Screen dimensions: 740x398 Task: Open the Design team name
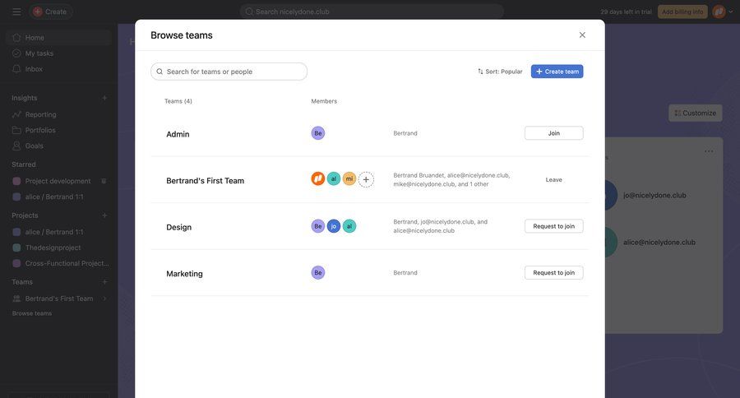click(179, 227)
